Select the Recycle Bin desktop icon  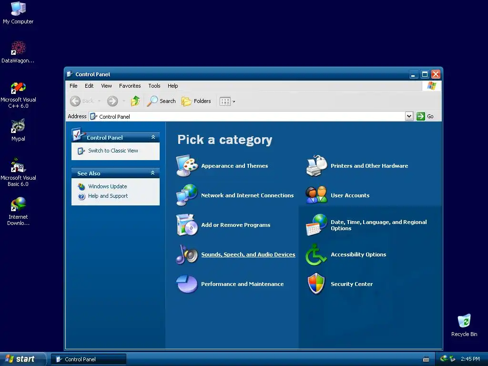coord(464,325)
